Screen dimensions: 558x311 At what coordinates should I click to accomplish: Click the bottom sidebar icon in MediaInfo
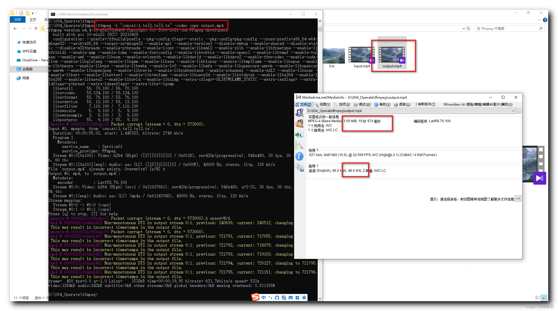299,168
